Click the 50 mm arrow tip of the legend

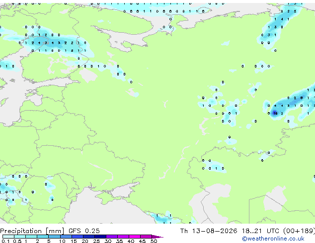157,237
